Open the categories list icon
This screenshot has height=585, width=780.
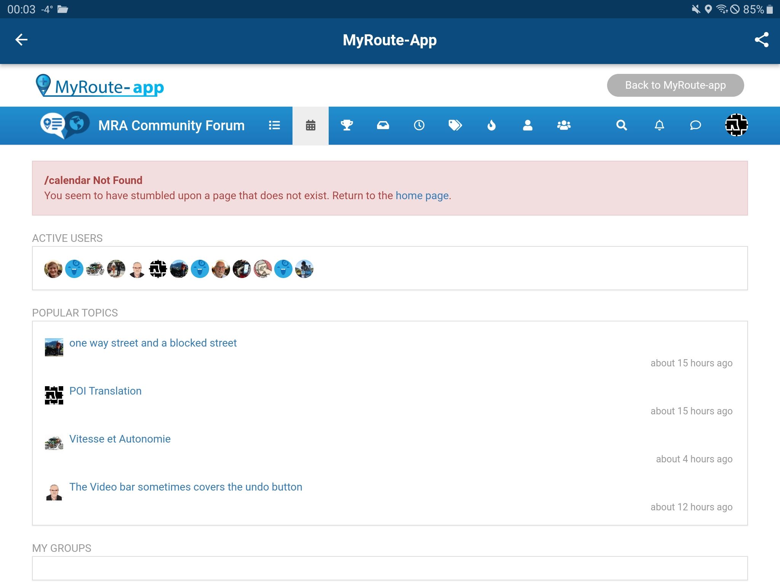274,125
